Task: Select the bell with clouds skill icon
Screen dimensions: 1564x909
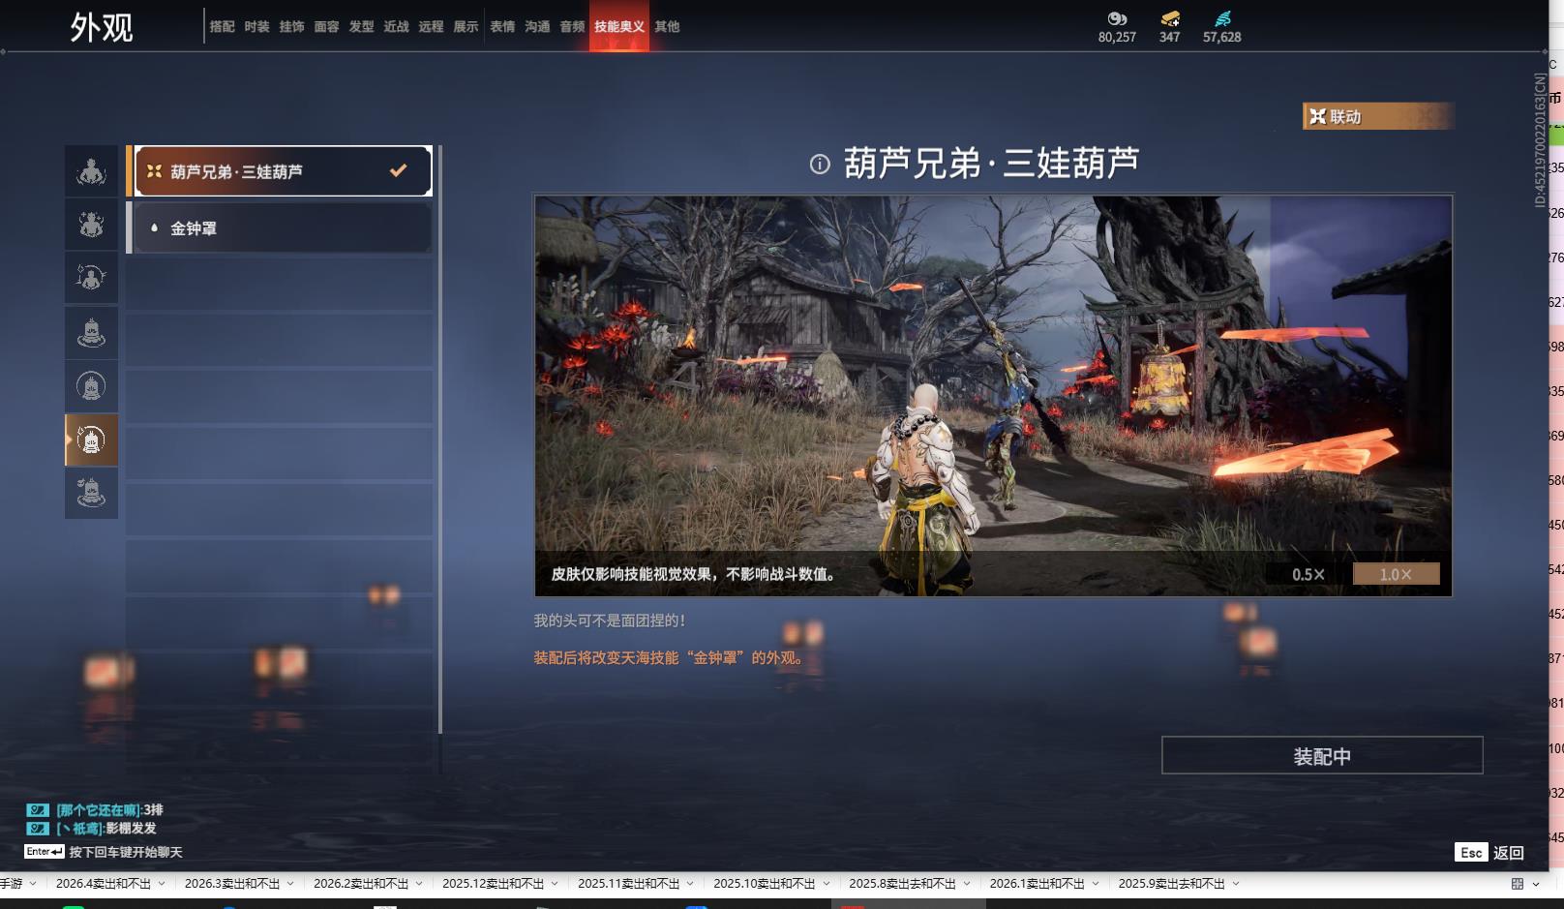Action: [x=91, y=493]
